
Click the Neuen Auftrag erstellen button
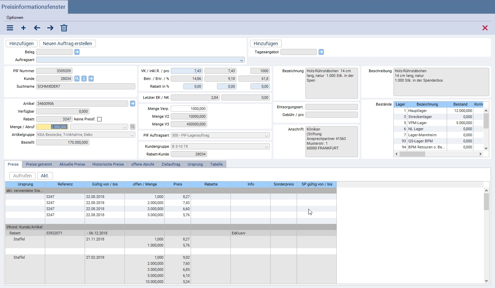pos(67,44)
